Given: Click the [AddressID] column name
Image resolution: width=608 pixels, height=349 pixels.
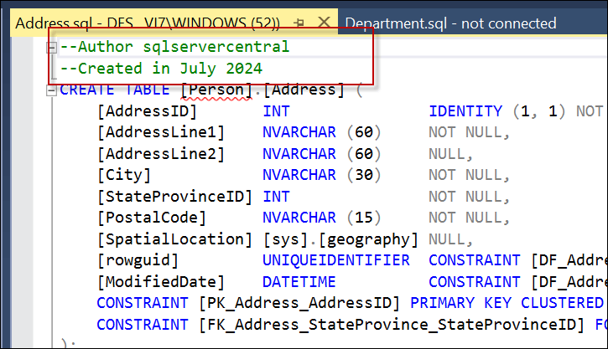Looking at the screenshot, I should point(148,111).
